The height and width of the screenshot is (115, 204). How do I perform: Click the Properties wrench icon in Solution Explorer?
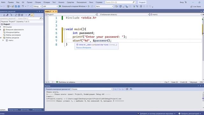click(x=29, y=15)
